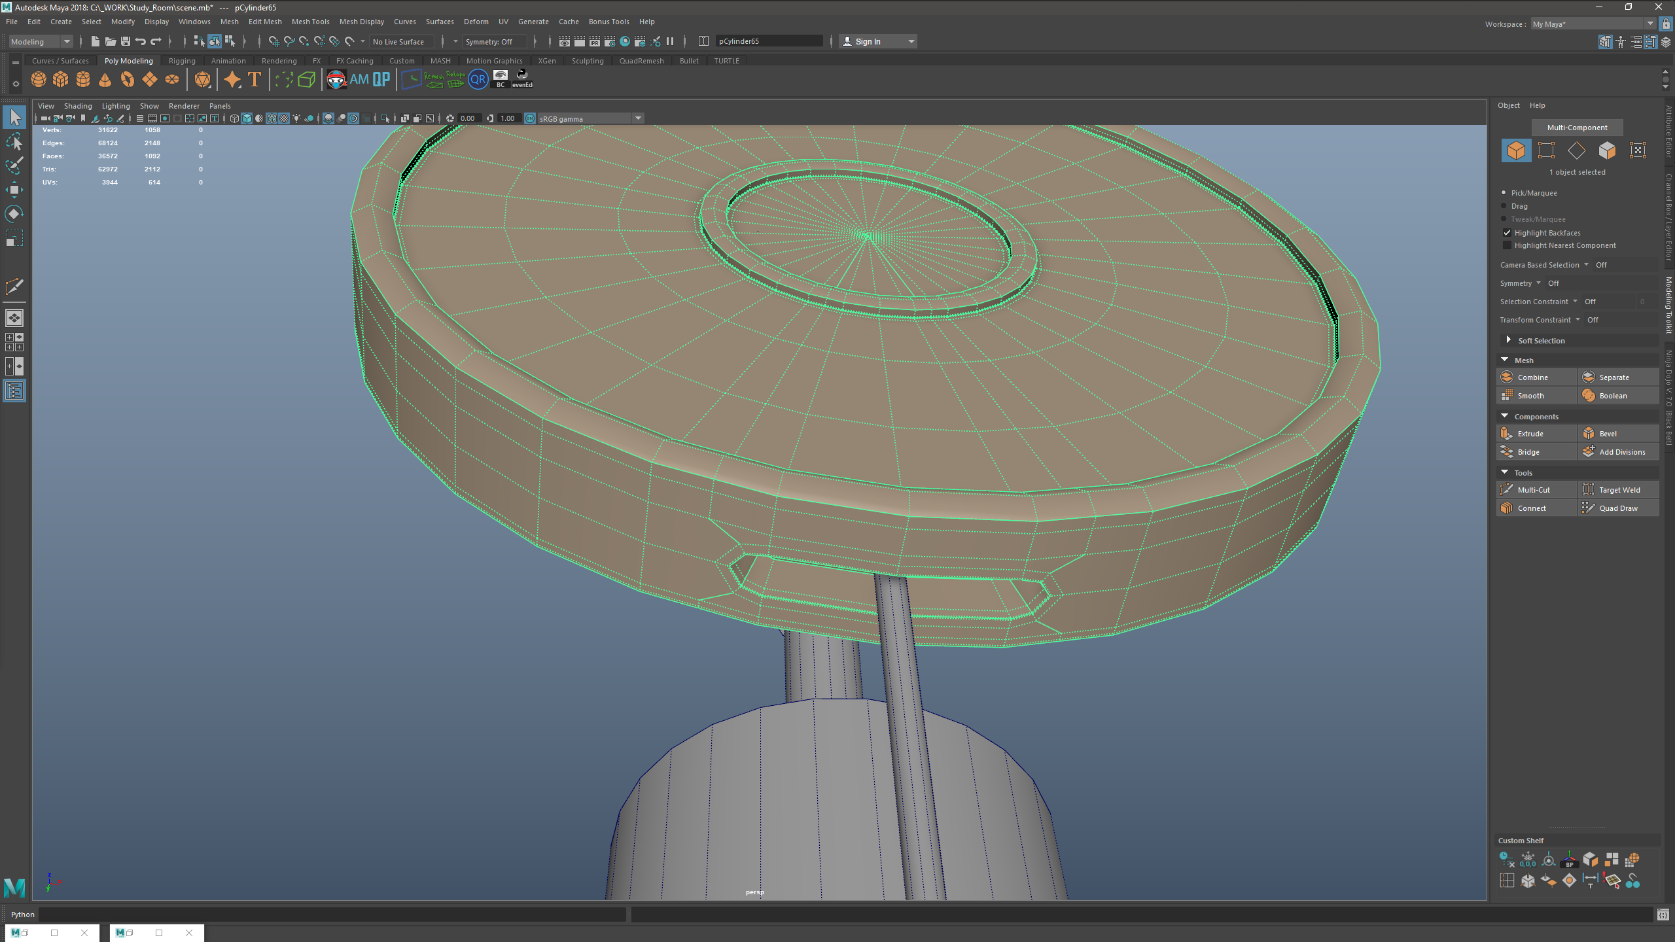Save the scene with the disk icon
Viewport: 1675px width, 942px height.
[x=126, y=41]
